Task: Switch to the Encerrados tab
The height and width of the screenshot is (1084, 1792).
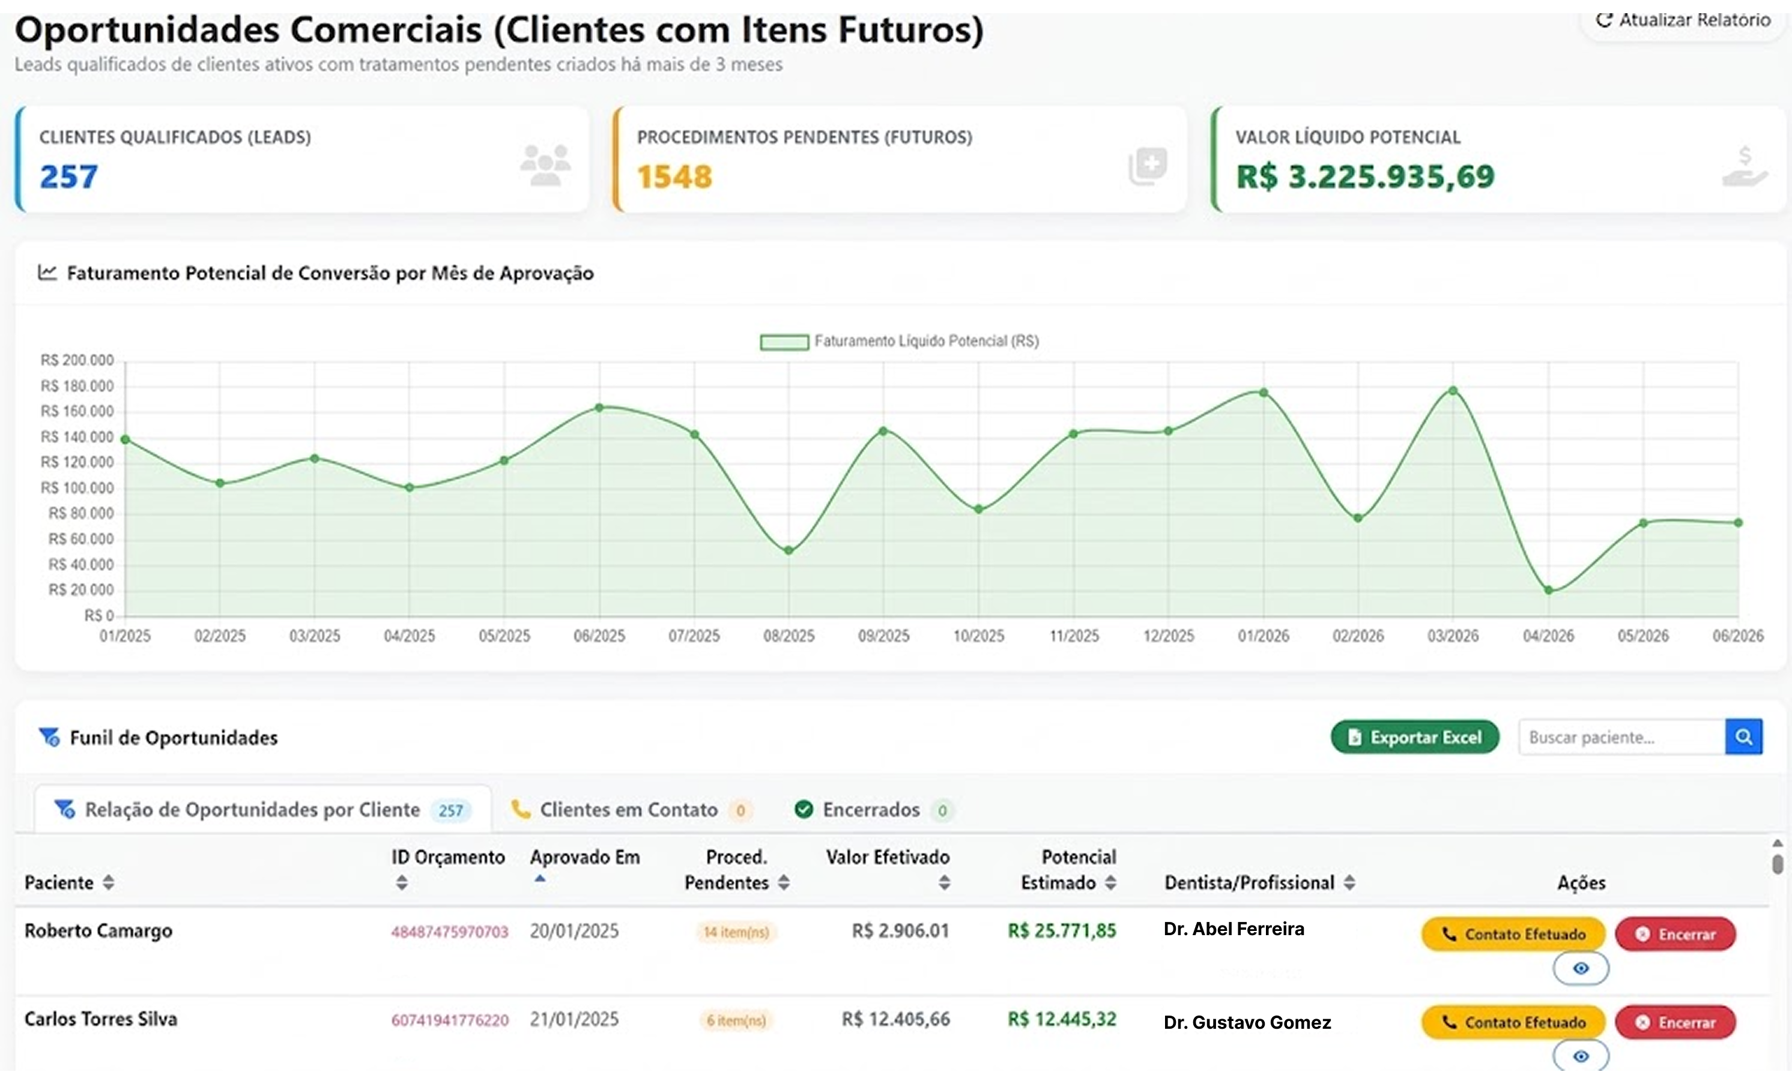Action: (874, 809)
